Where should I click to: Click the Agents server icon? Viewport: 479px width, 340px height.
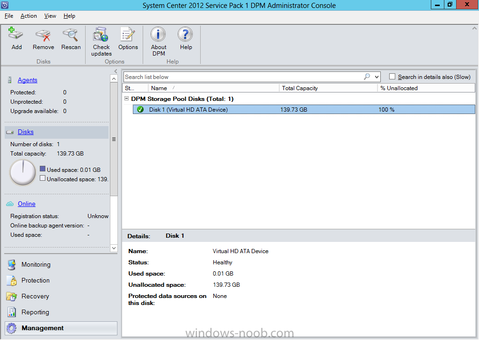point(9,80)
